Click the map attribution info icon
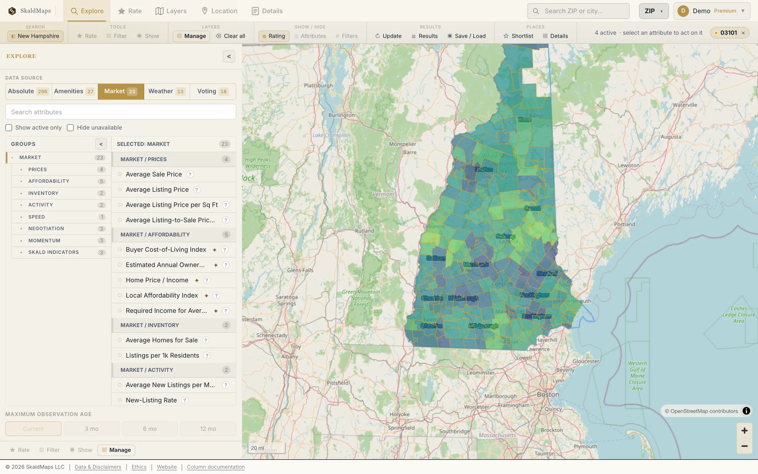 pyautogui.click(x=746, y=411)
